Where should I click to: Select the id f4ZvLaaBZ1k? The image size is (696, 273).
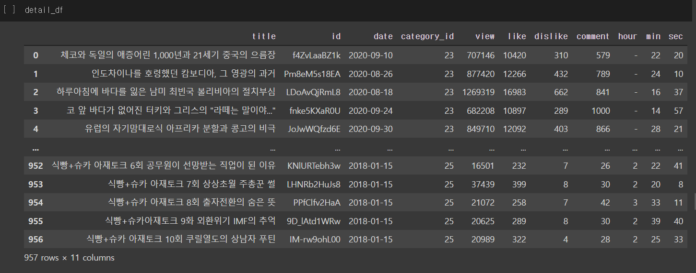pos(317,55)
